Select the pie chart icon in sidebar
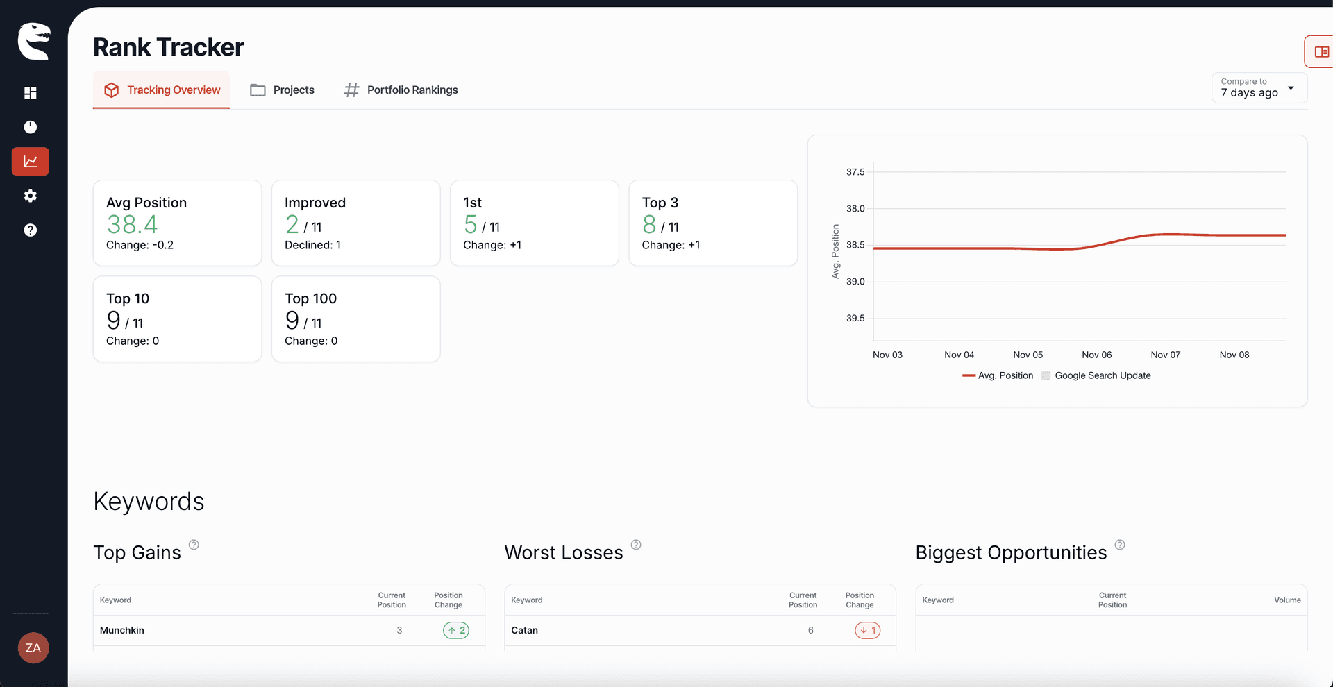The width and height of the screenshot is (1333, 687). pos(30,127)
